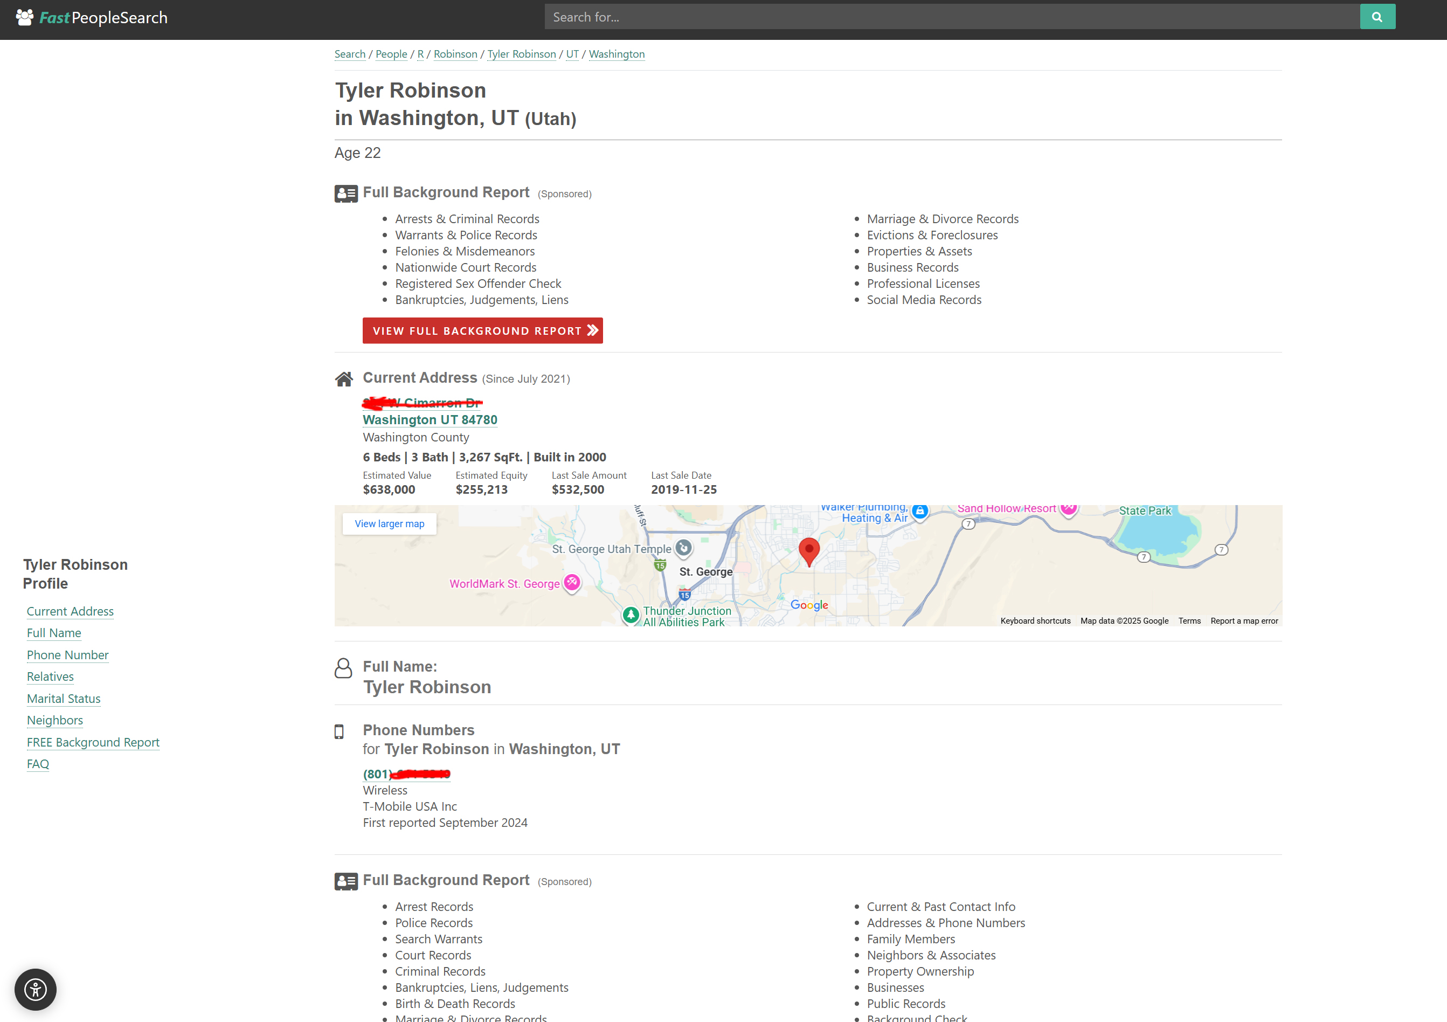Click View Full Background Report button
The height and width of the screenshot is (1022, 1447).
point(482,330)
